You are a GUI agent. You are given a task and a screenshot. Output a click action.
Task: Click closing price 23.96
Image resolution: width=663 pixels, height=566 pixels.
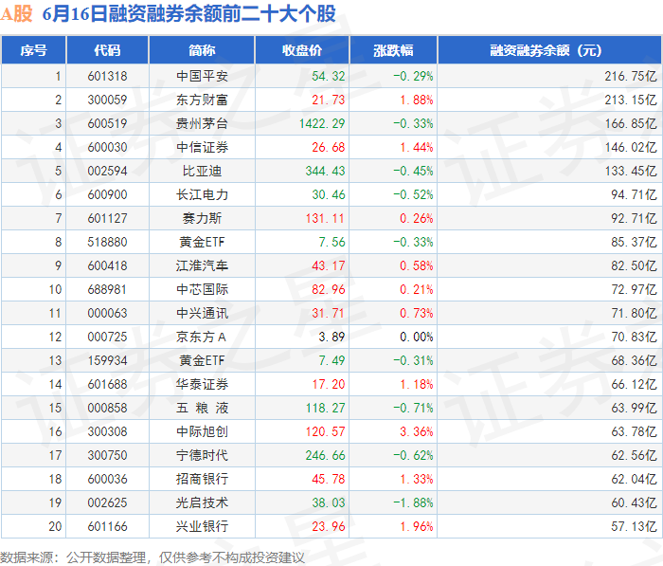(x=328, y=526)
